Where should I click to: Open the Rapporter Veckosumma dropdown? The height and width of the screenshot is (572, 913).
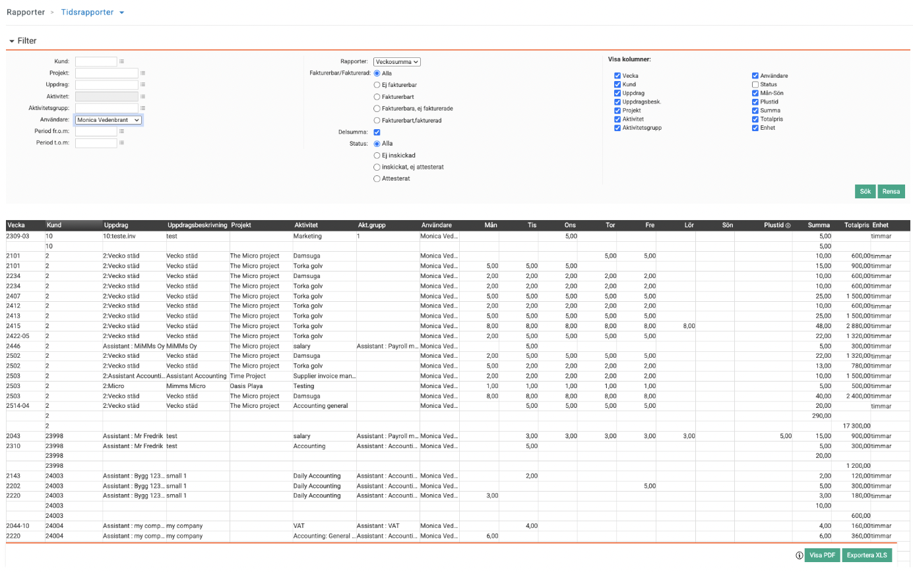[396, 62]
